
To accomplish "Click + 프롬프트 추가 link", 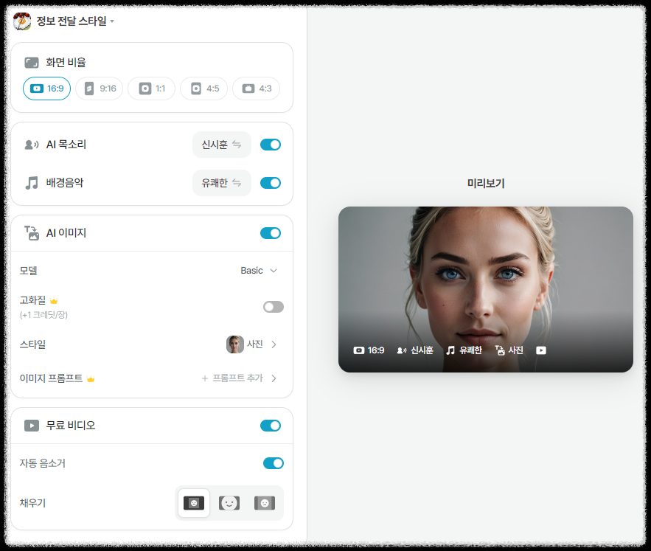I will (x=232, y=378).
